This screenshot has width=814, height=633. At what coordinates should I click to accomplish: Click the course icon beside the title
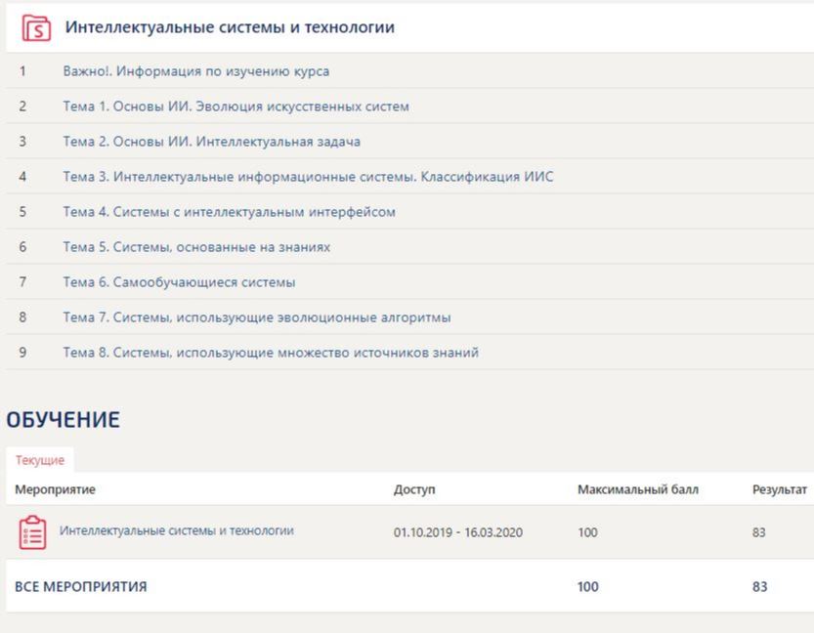35,27
